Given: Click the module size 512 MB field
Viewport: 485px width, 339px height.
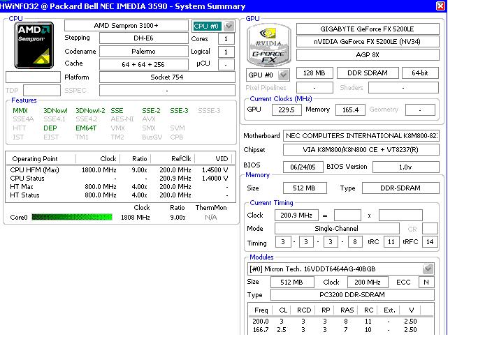Looking at the screenshot, I should (x=292, y=282).
